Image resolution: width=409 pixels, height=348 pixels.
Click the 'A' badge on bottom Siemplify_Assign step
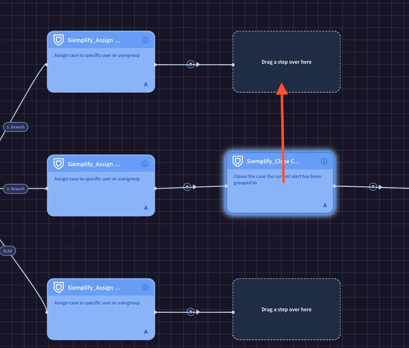click(146, 332)
